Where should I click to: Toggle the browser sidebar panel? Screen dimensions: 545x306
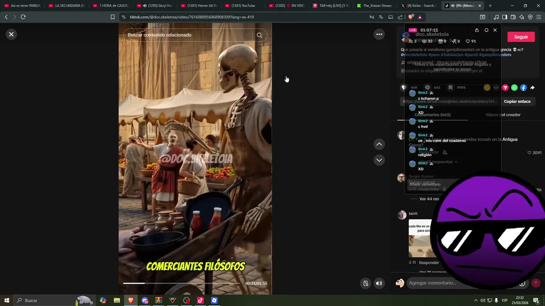point(505,17)
